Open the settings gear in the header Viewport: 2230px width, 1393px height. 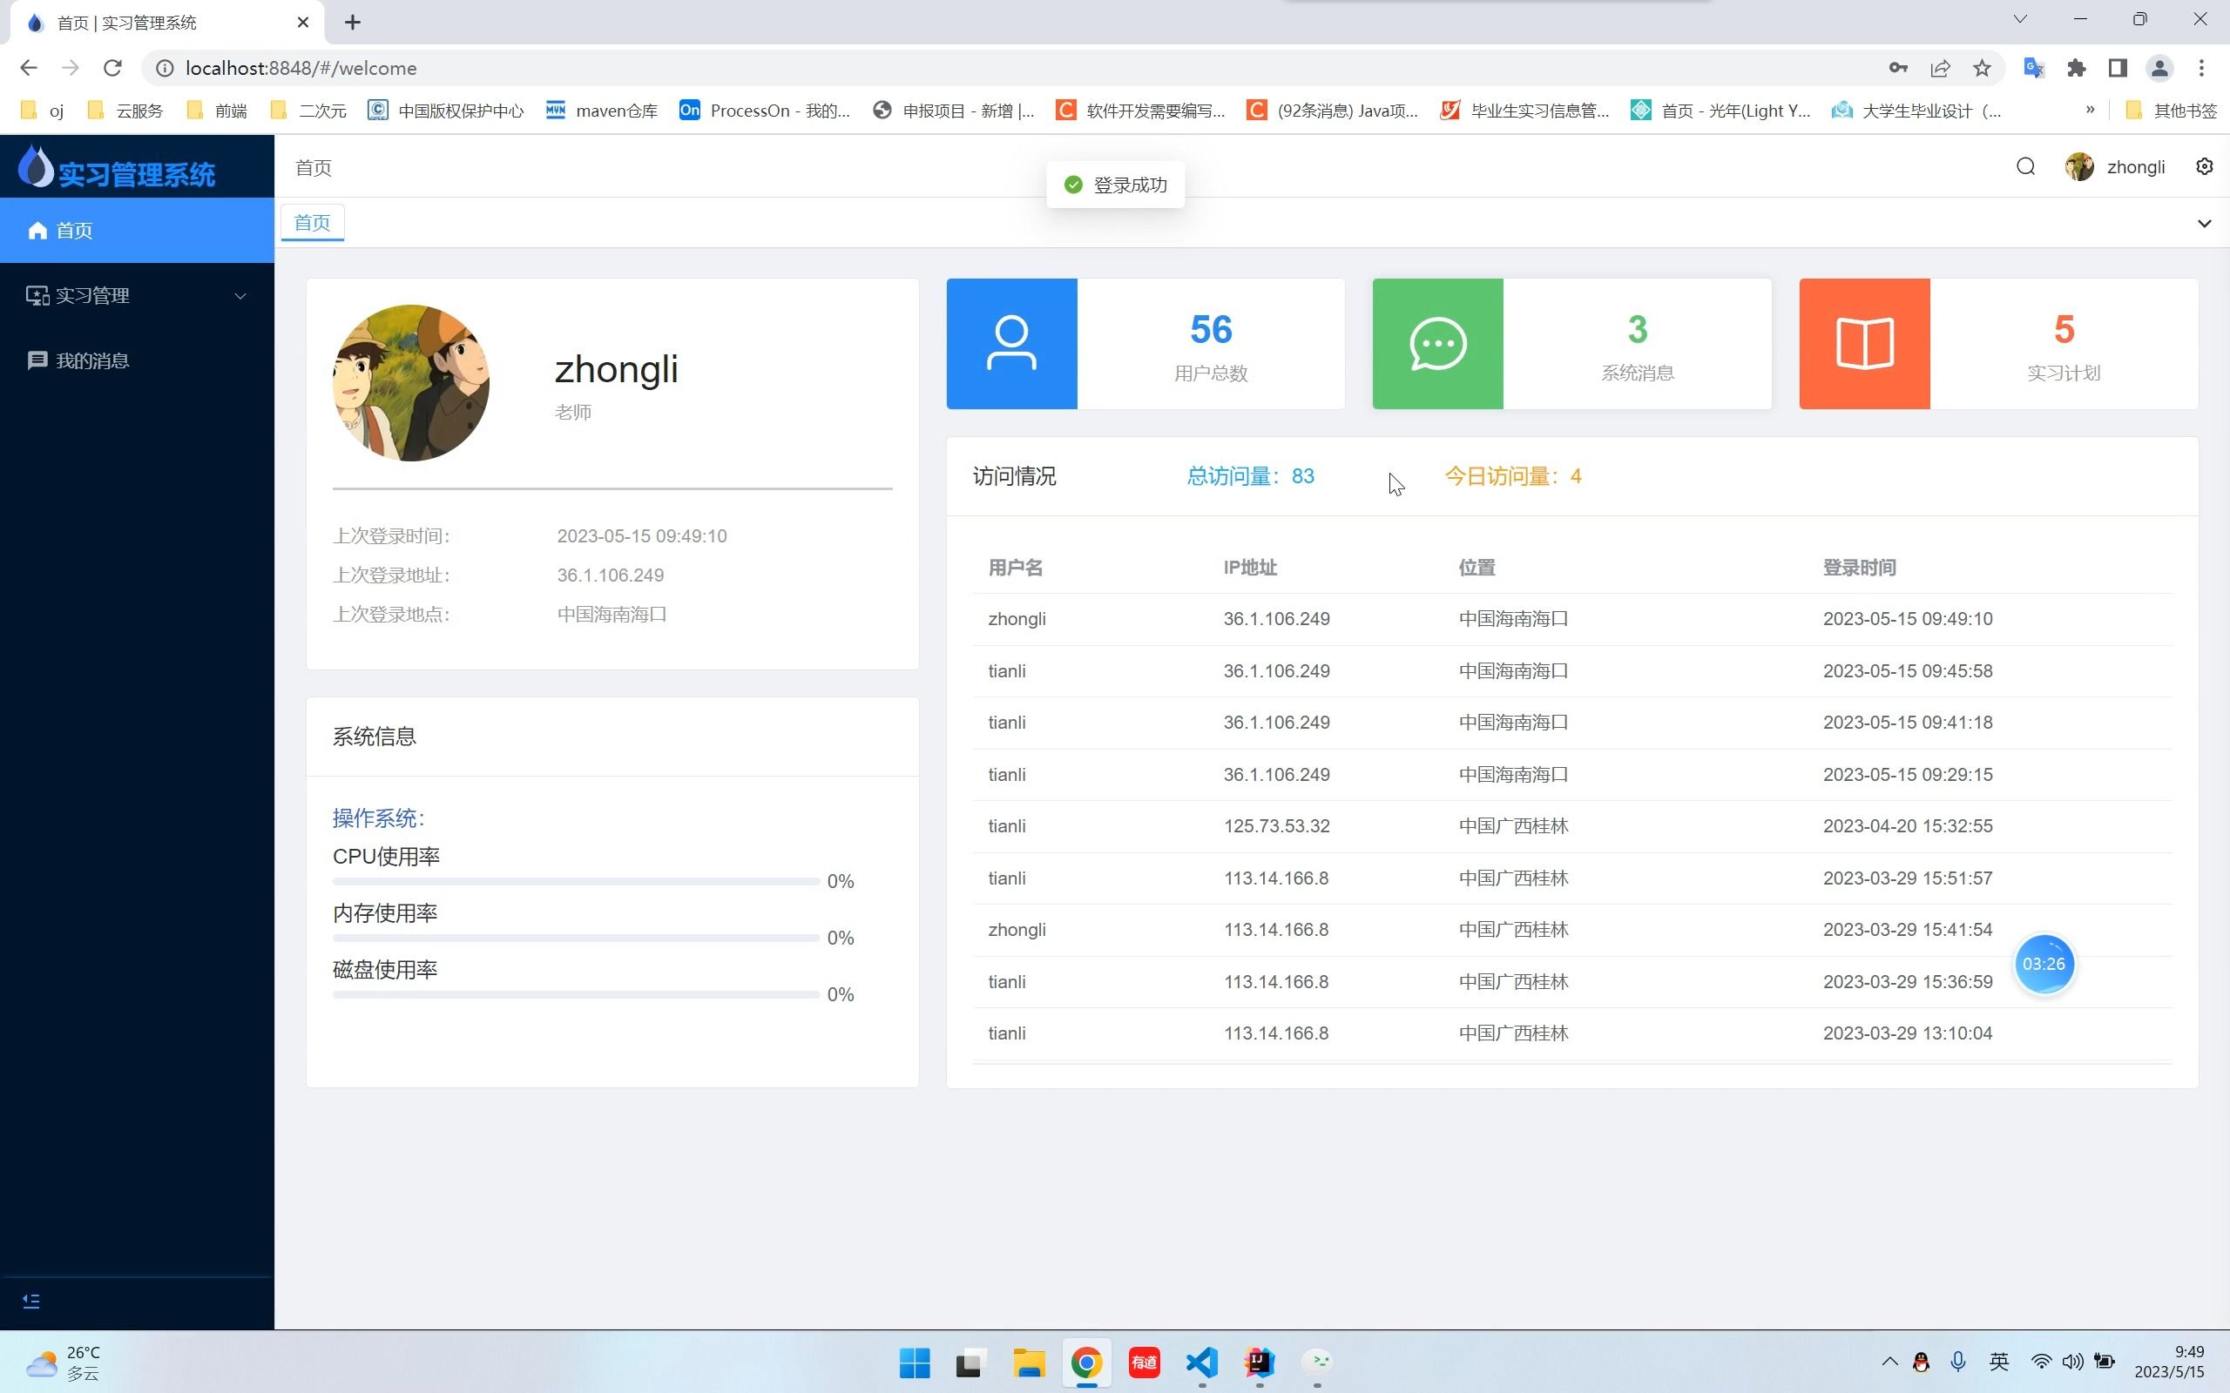[x=2204, y=167]
